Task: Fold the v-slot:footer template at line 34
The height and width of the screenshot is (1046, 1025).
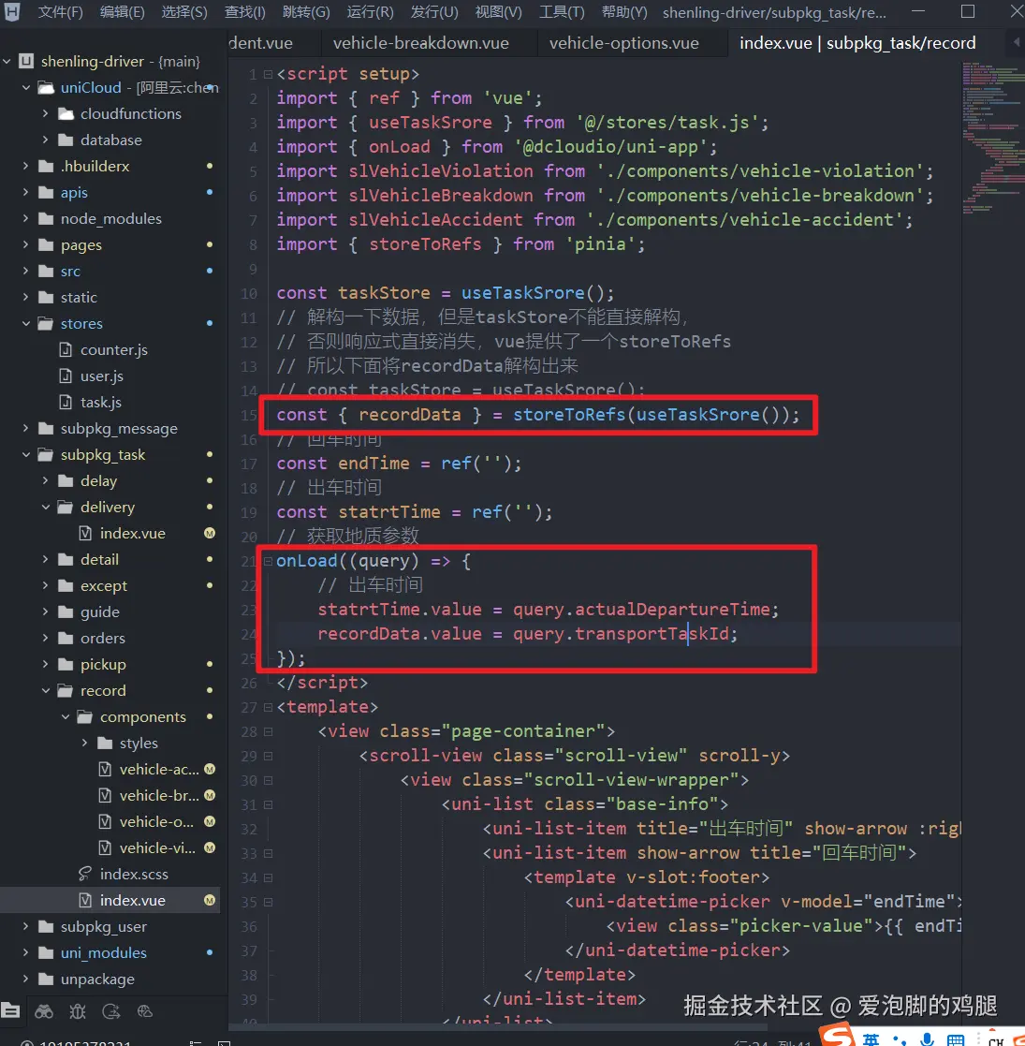Action: click(268, 877)
